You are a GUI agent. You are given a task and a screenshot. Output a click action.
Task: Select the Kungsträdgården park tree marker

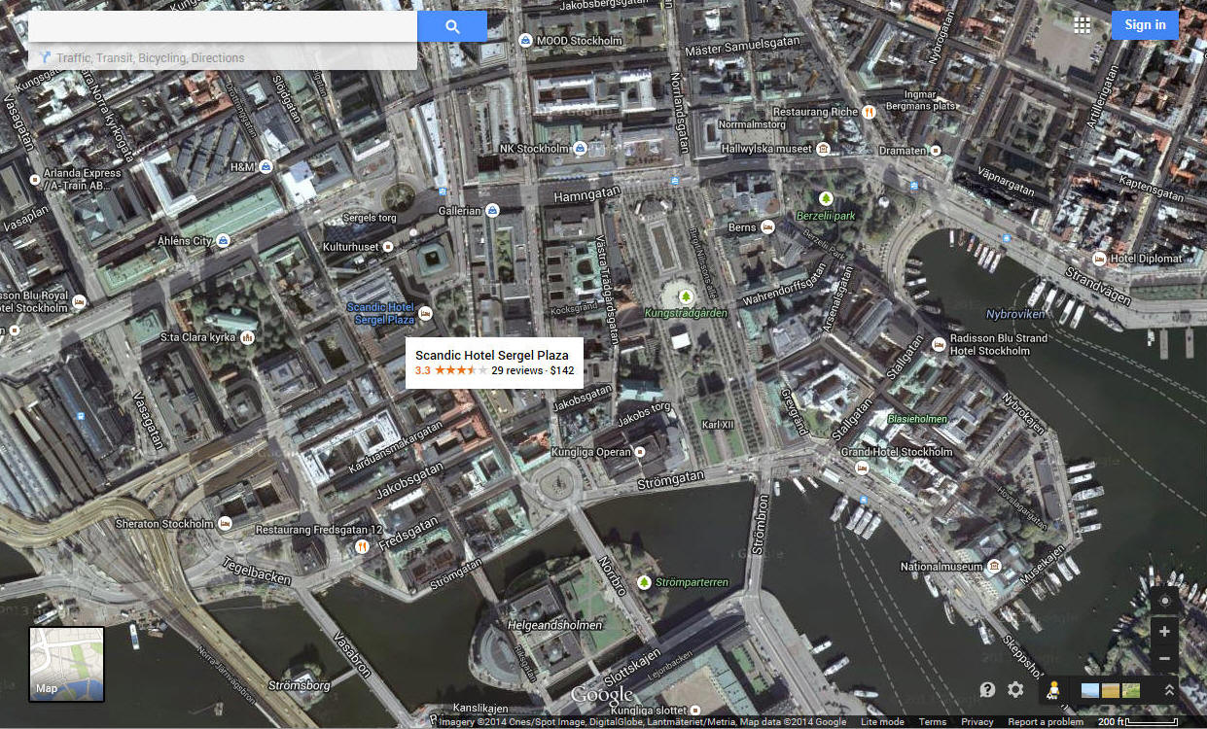pyautogui.click(x=686, y=295)
